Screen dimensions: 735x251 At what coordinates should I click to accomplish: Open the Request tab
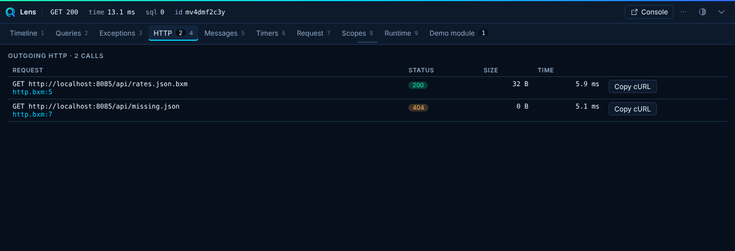click(x=314, y=33)
